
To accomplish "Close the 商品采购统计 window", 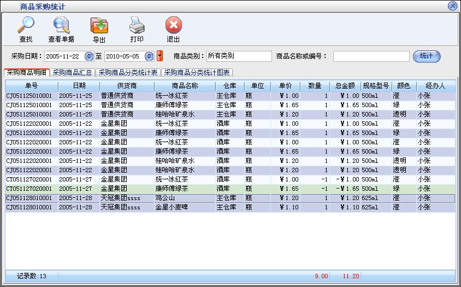I will pyautogui.click(x=452, y=6).
